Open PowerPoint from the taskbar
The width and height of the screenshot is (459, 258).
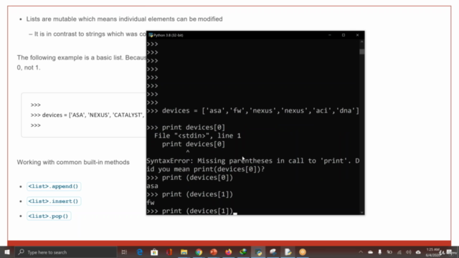tap(214, 252)
